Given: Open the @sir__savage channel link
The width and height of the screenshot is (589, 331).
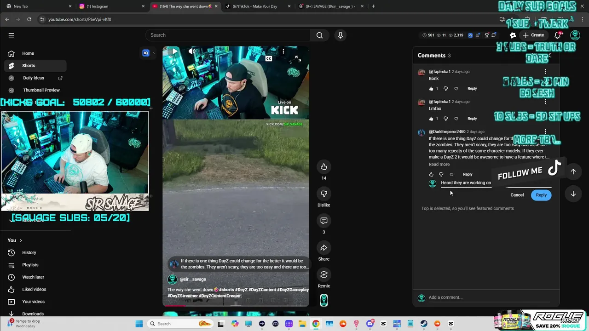Looking at the screenshot, I should tap(193, 279).
